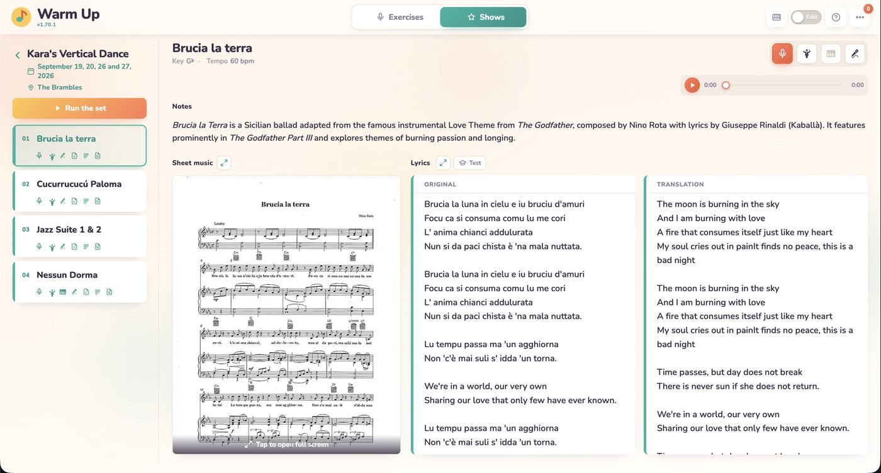Click the ORIGINAL lyrics column header
Screen dimensions: 881x473
coord(441,184)
